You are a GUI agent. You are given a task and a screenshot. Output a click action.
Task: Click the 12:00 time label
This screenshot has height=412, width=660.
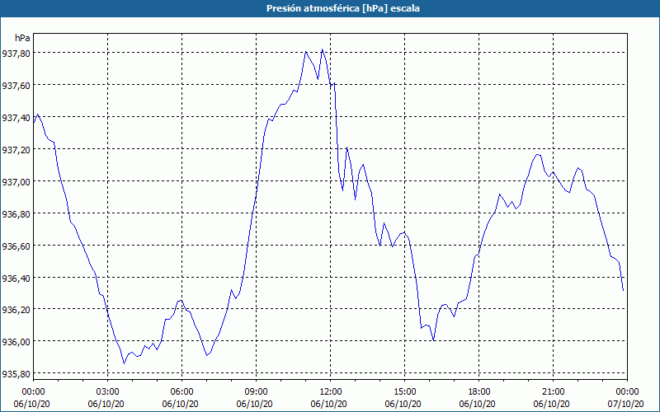click(331, 392)
